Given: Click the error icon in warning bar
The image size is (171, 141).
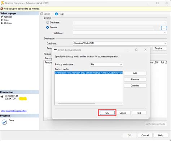Looking at the screenshot, I should [2, 9].
